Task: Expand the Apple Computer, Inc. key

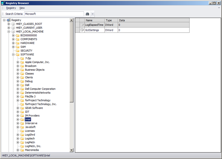Action: pyautogui.click(x=18, y=62)
